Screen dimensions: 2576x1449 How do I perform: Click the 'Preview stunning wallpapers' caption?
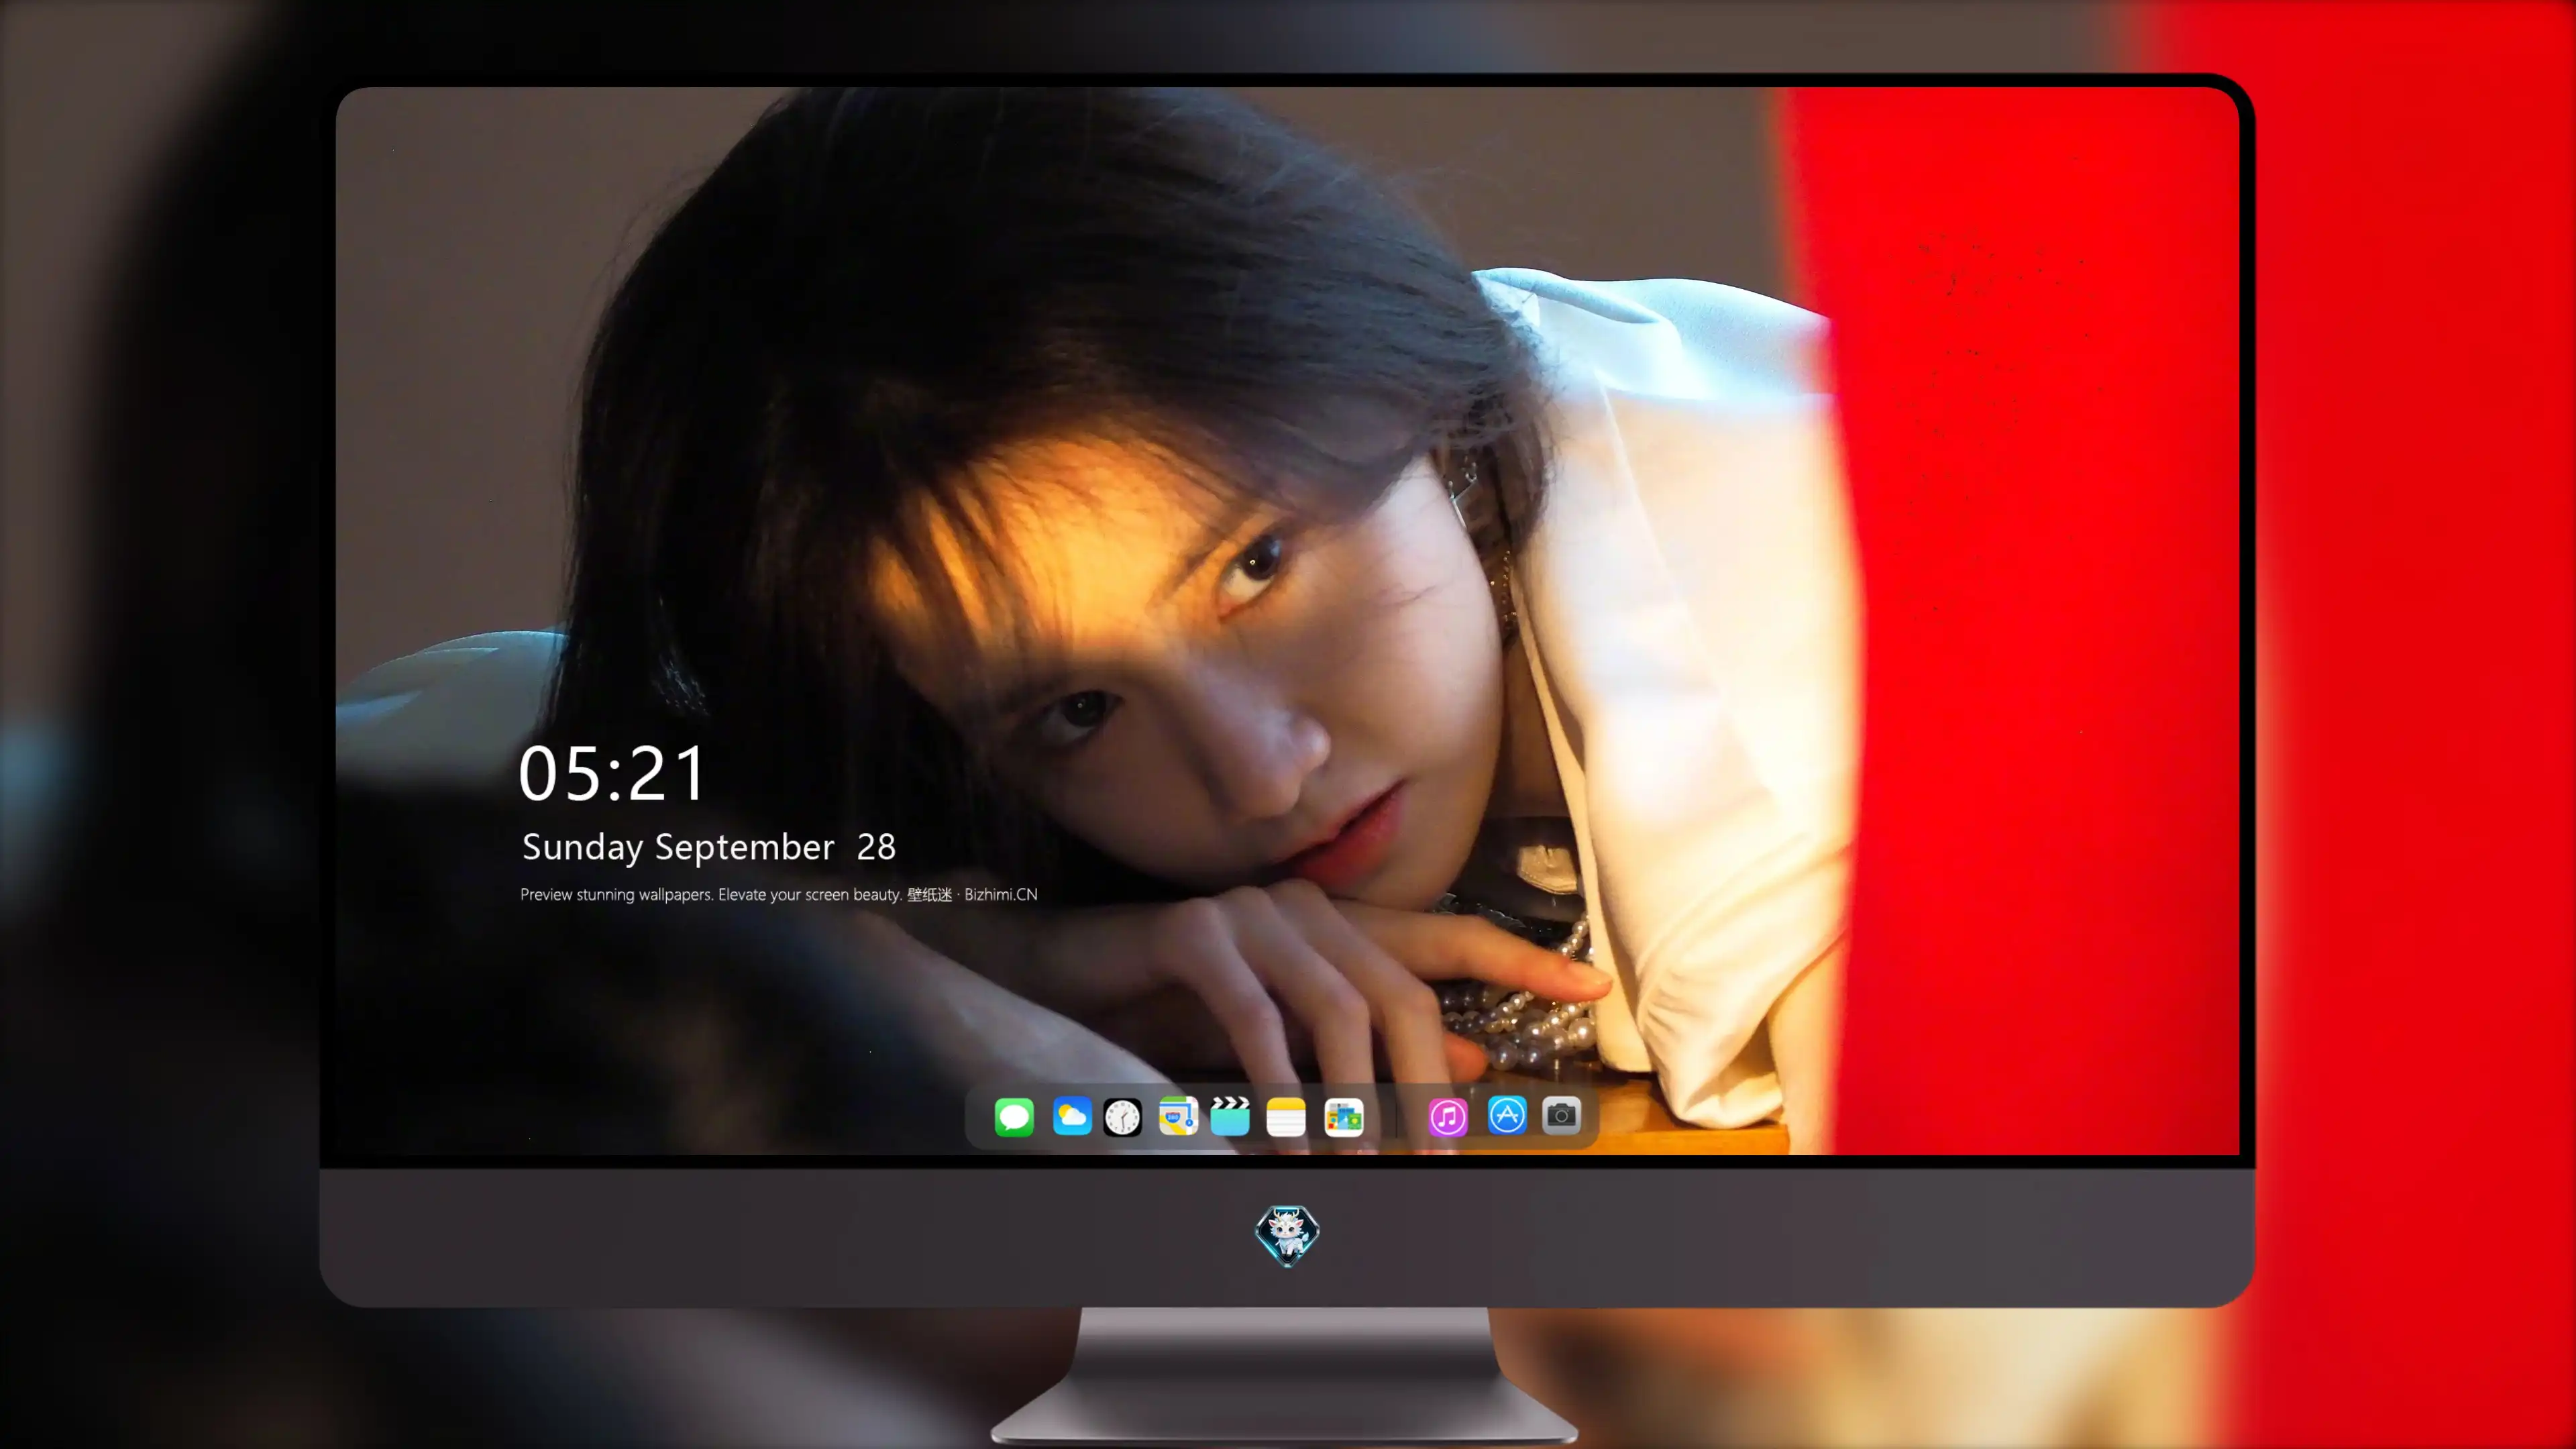(779, 894)
